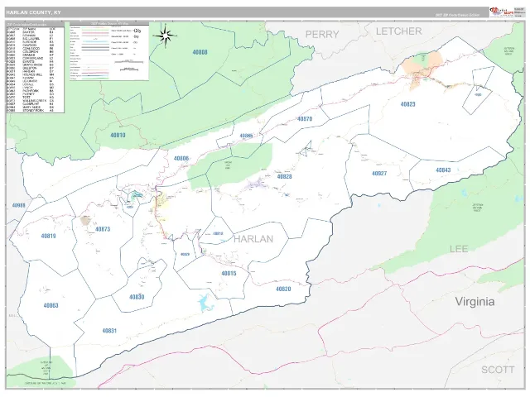Click the HARLAN county name label

pyautogui.click(x=253, y=239)
